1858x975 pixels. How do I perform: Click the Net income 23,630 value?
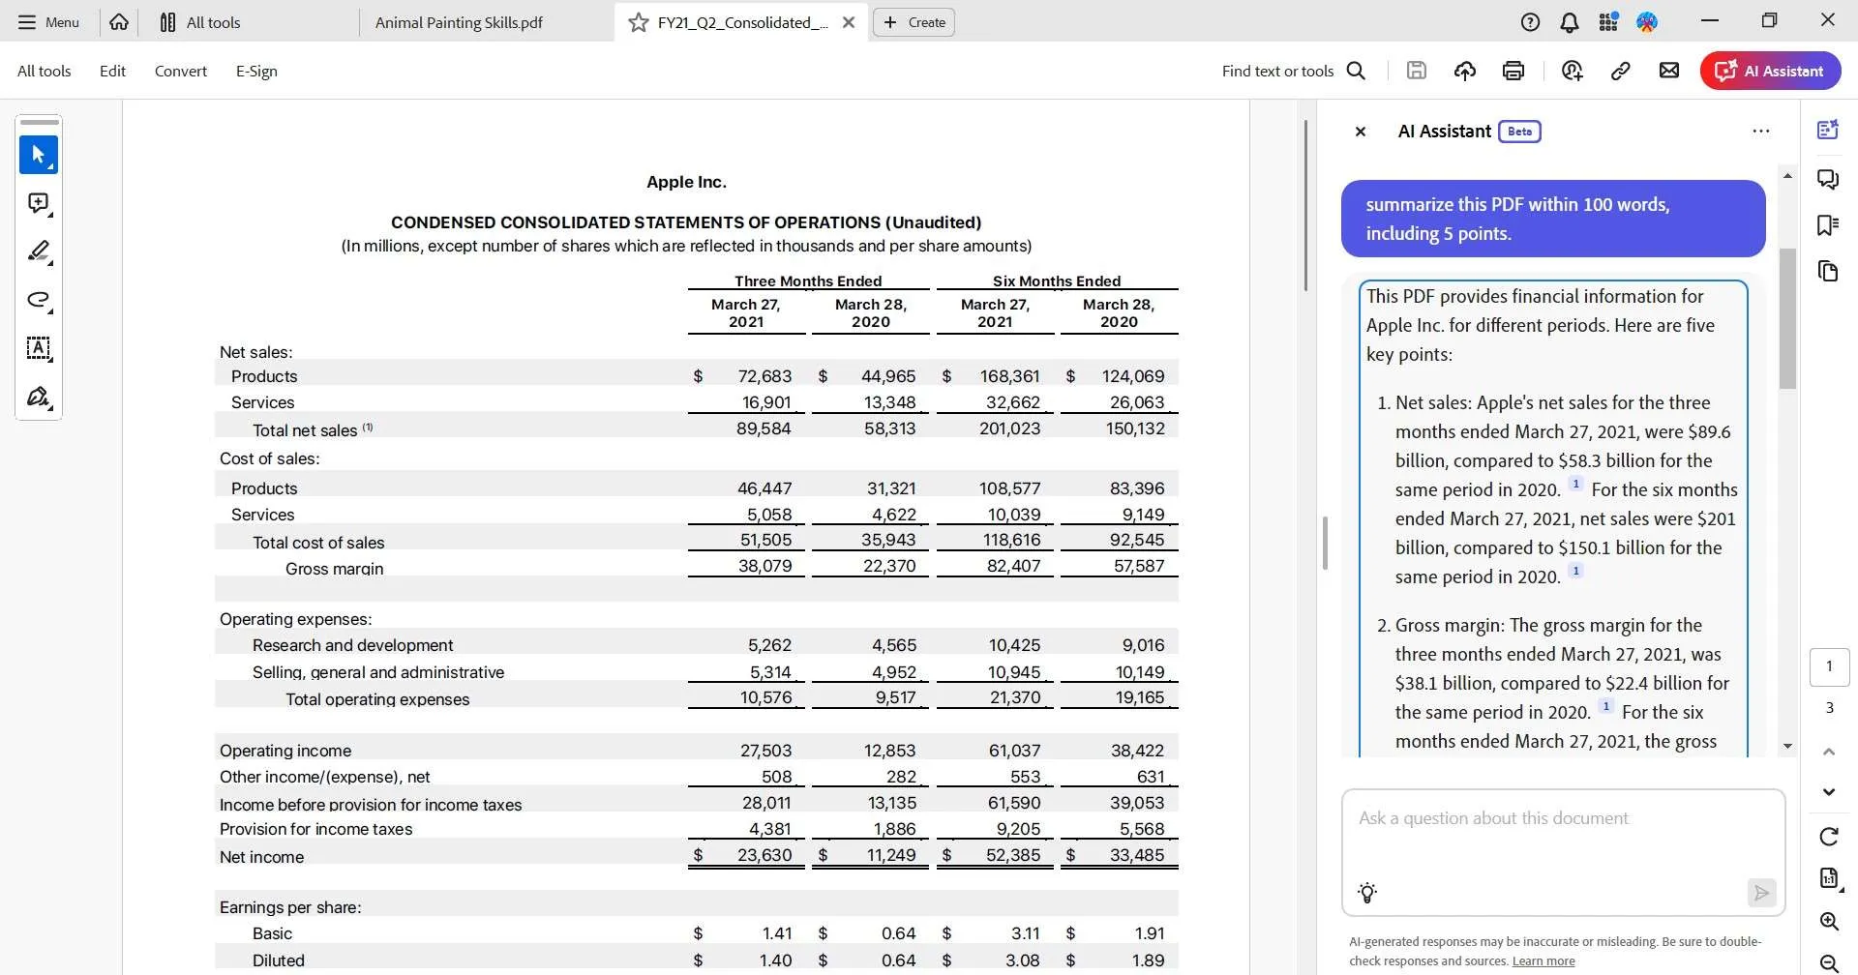point(764,855)
